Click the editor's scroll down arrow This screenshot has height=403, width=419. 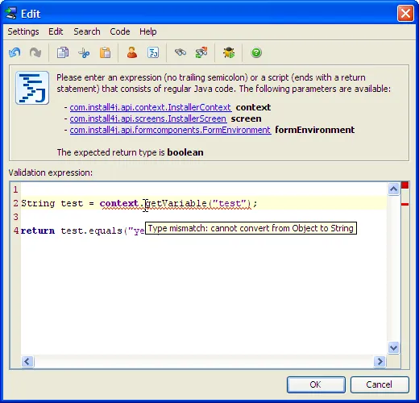pyautogui.click(x=393, y=348)
